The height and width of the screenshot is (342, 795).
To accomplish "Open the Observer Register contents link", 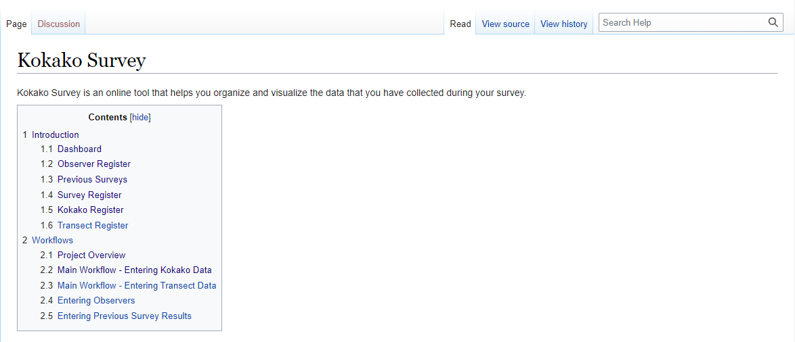I will tap(94, 164).
